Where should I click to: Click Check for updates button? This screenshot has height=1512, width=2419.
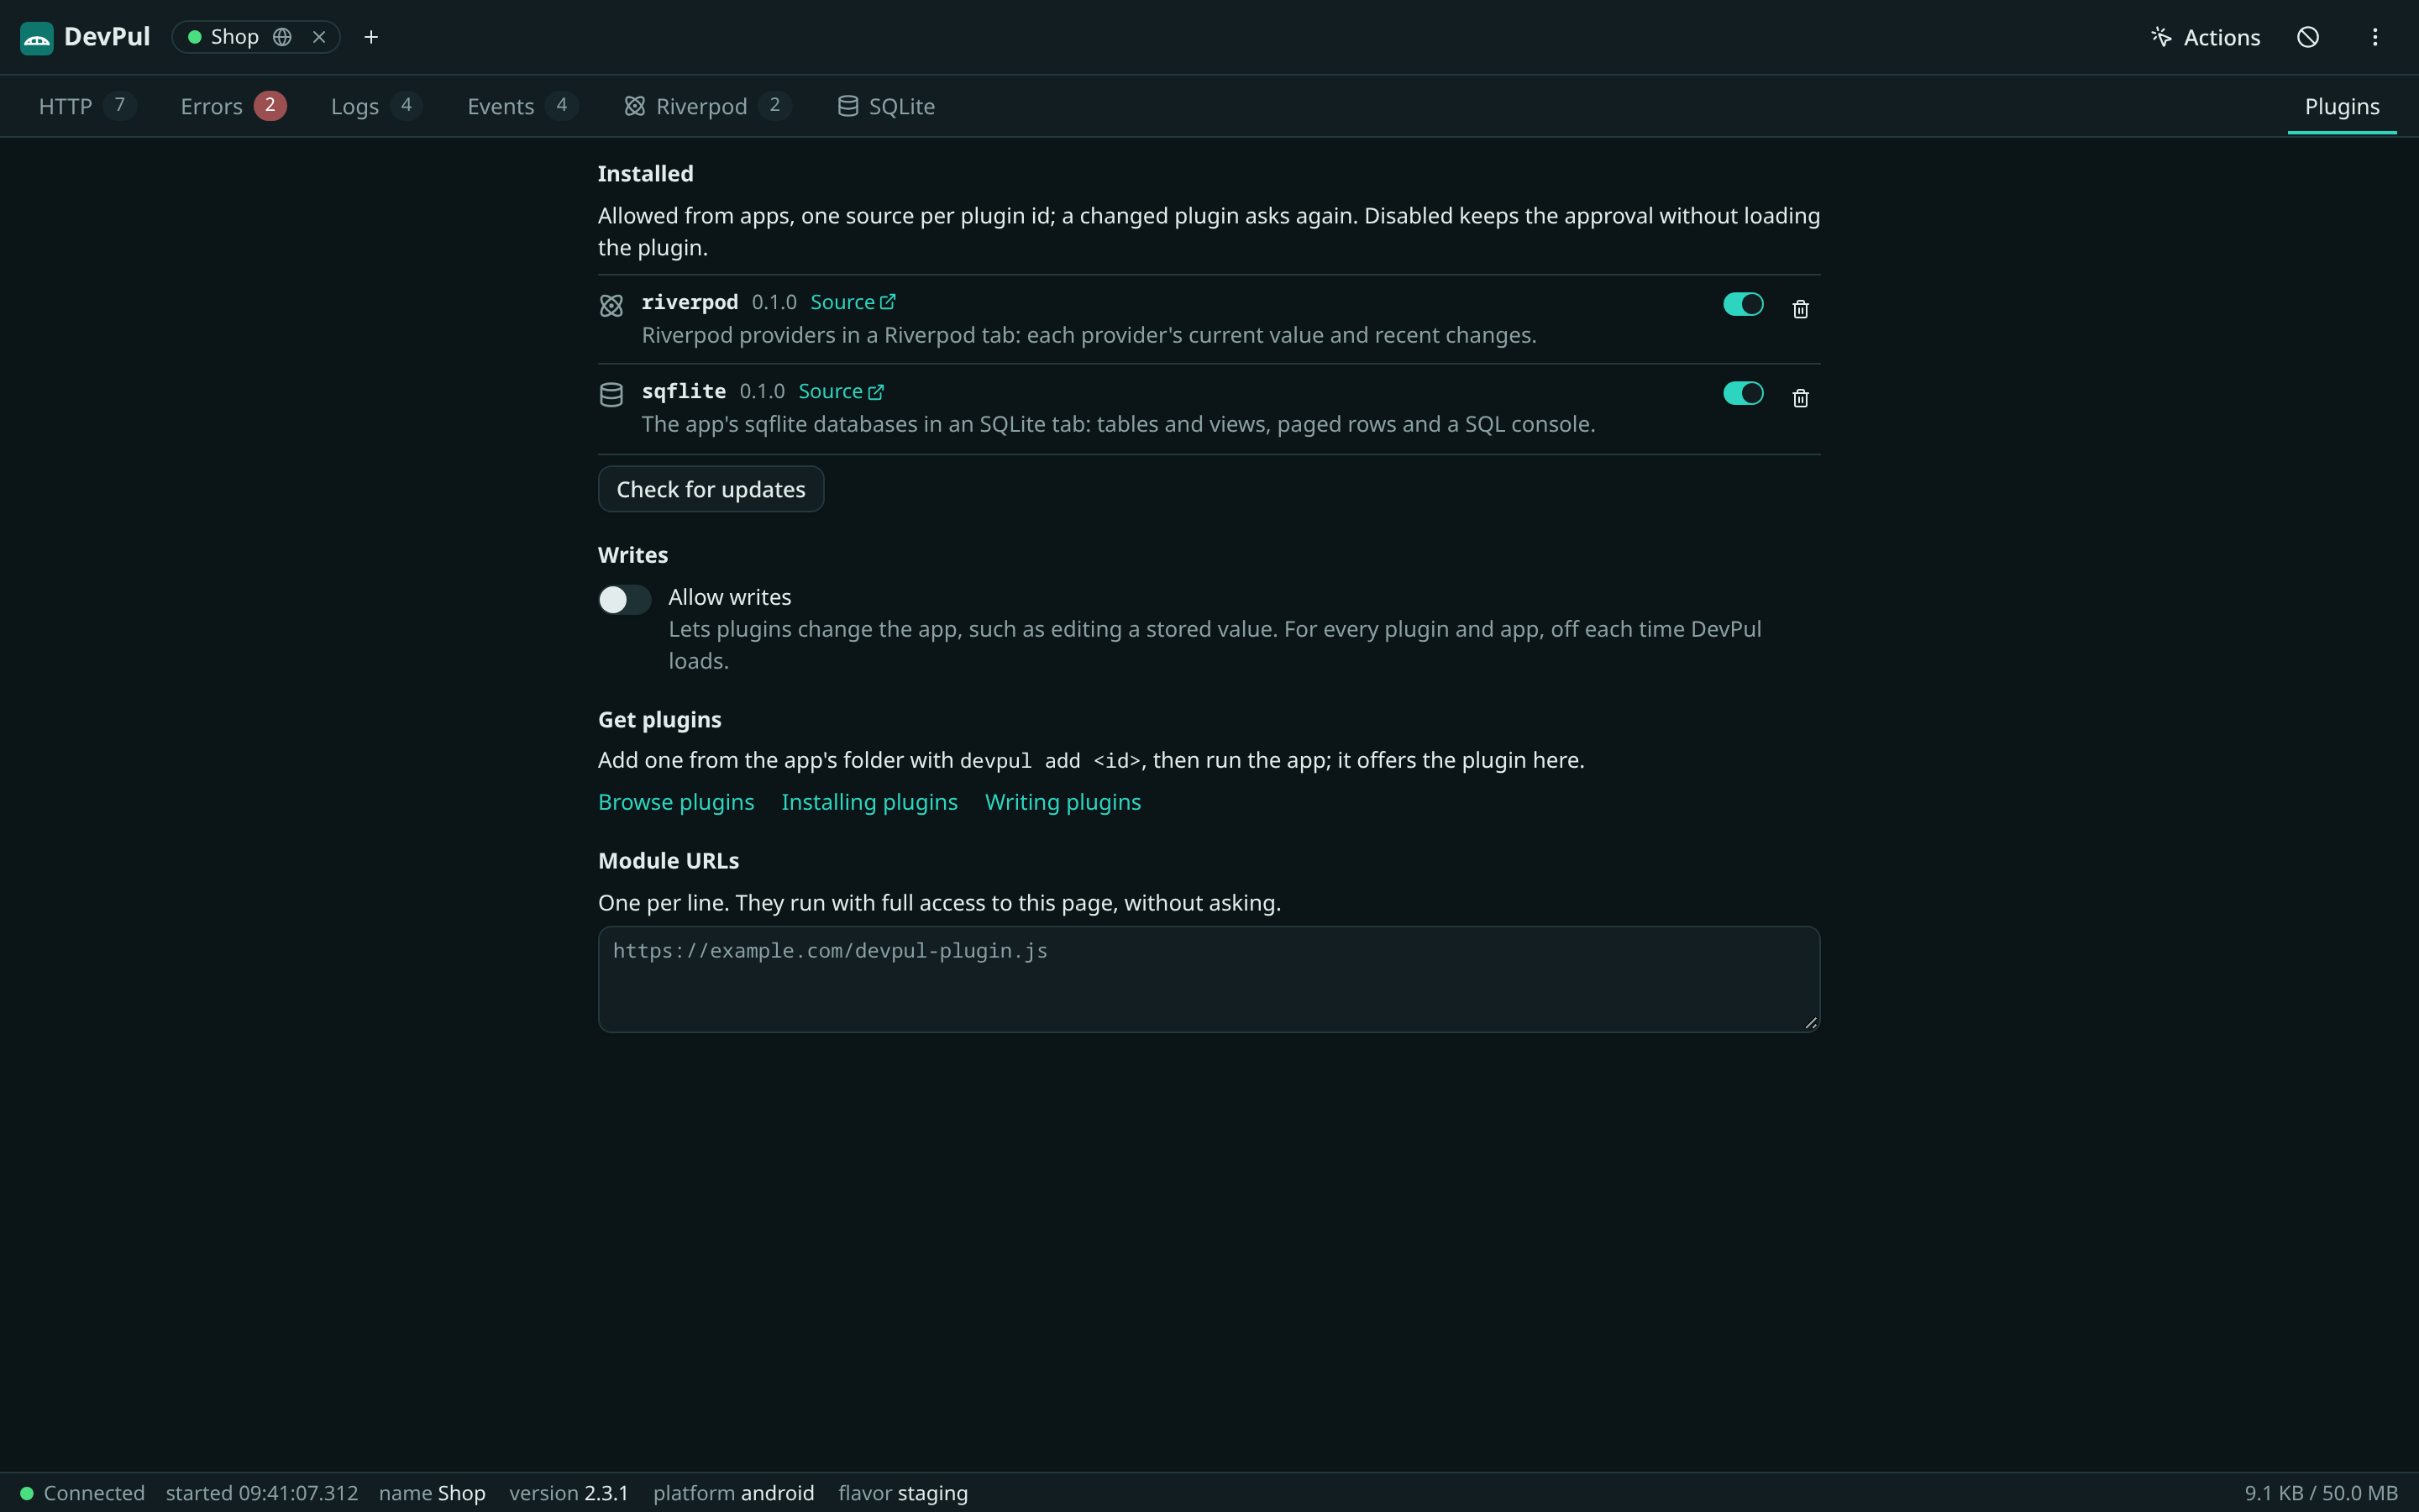click(x=711, y=489)
